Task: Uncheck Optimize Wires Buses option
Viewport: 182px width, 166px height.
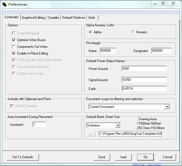Action: click(14, 40)
